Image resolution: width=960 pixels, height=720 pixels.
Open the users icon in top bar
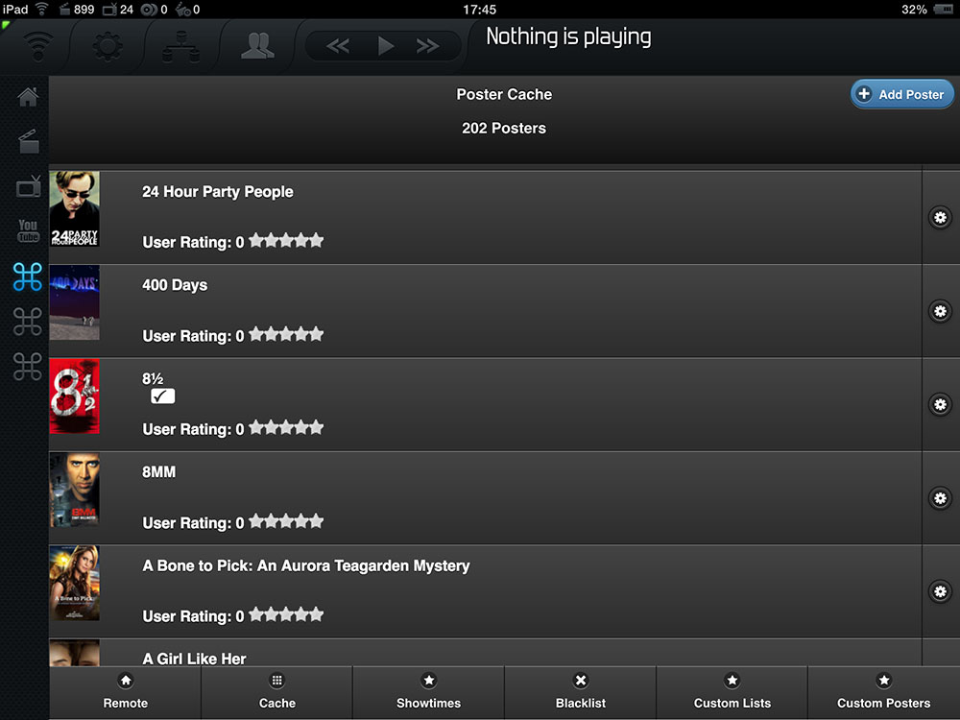pyautogui.click(x=257, y=46)
